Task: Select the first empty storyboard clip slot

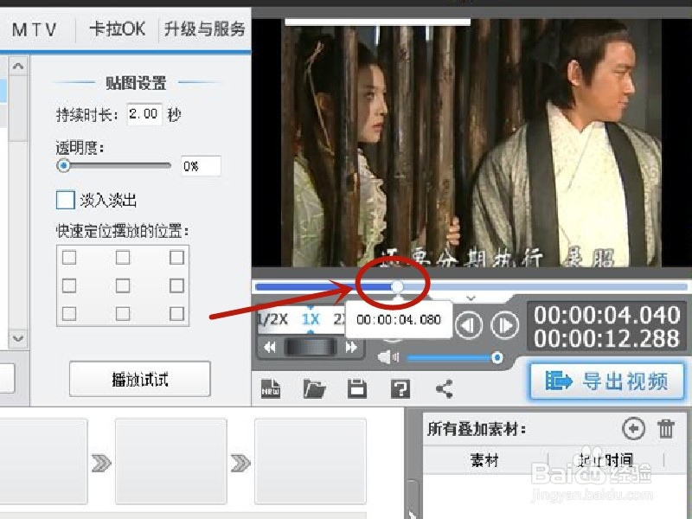Action: (42, 462)
